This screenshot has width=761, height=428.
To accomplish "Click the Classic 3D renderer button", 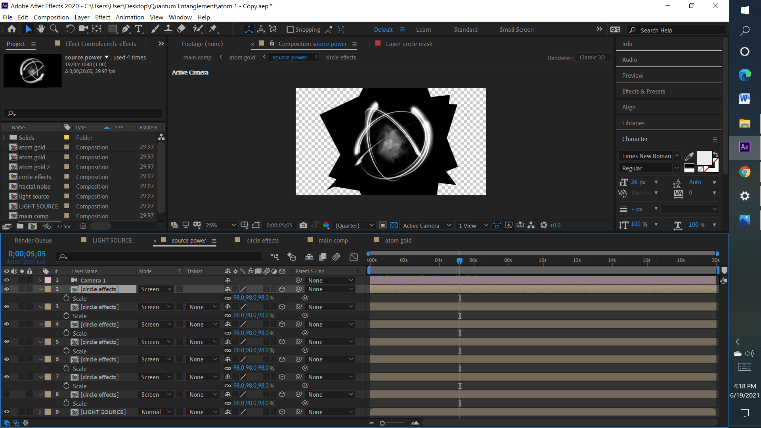I will pyautogui.click(x=592, y=57).
